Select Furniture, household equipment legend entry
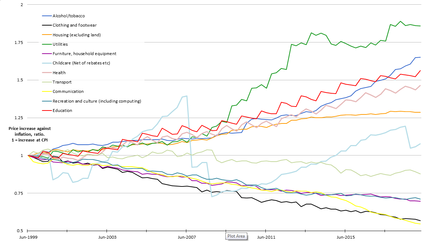425x248 pixels. (x=84, y=54)
